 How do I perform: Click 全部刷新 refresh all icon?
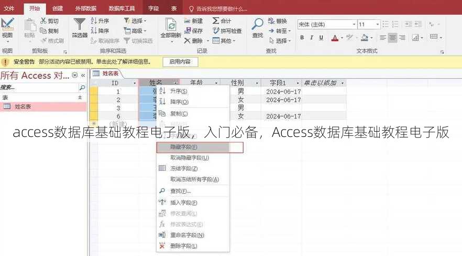click(x=171, y=25)
